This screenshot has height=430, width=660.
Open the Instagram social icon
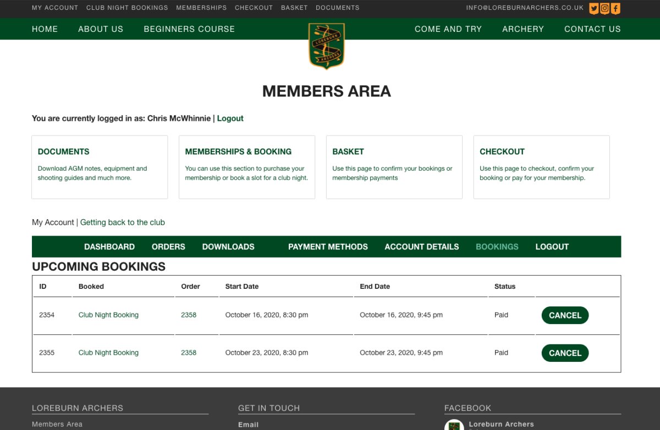click(604, 8)
